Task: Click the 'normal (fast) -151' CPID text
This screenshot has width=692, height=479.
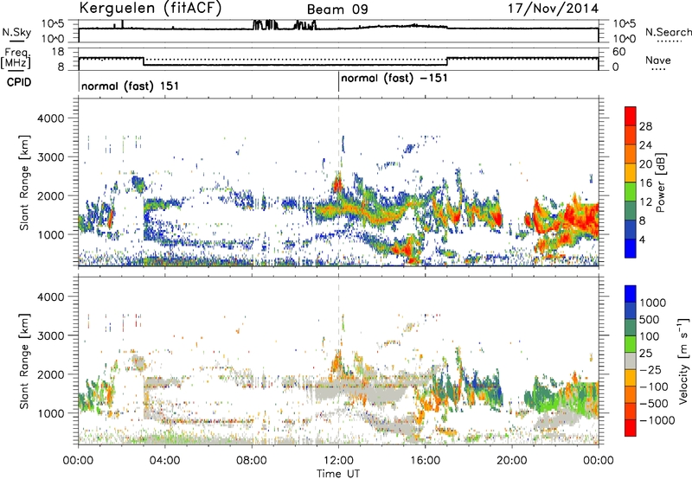Action: pos(394,79)
